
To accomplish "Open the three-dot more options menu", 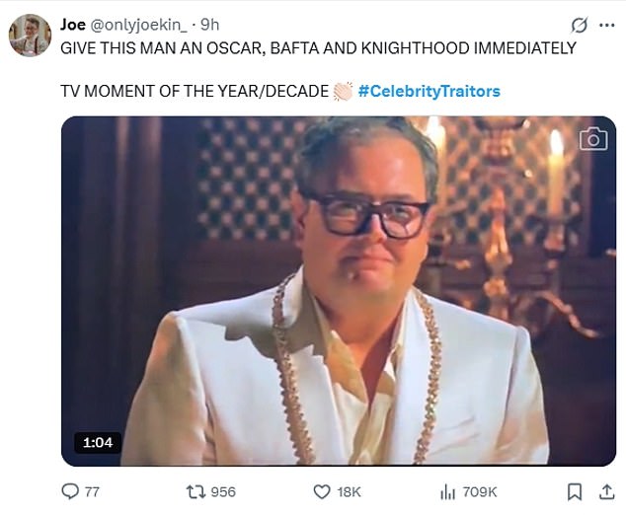I will coord(607,25).
